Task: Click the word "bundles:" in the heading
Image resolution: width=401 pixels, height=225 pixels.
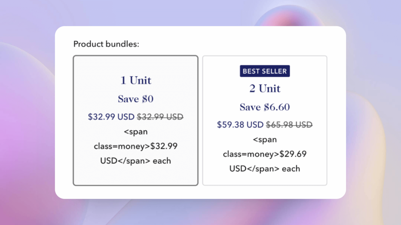Action: point(122,44)
